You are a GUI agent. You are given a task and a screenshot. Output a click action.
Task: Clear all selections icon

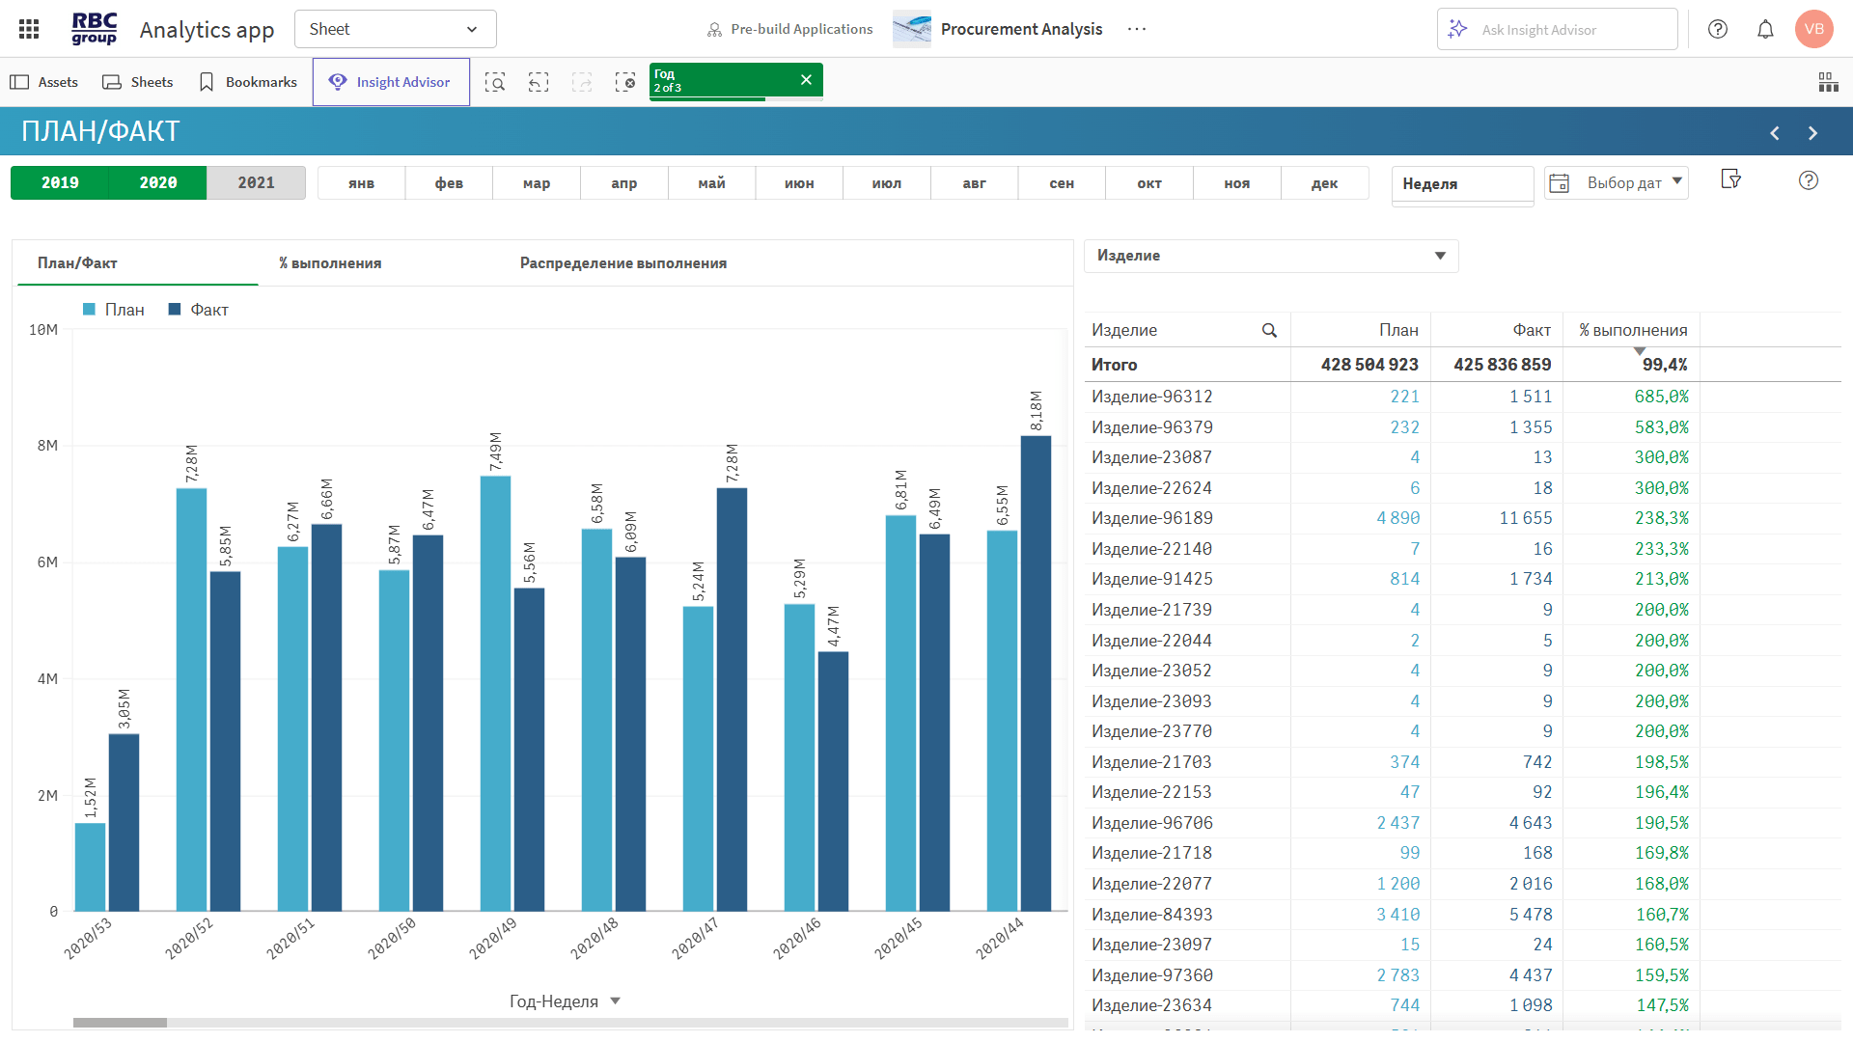[625, 82]
